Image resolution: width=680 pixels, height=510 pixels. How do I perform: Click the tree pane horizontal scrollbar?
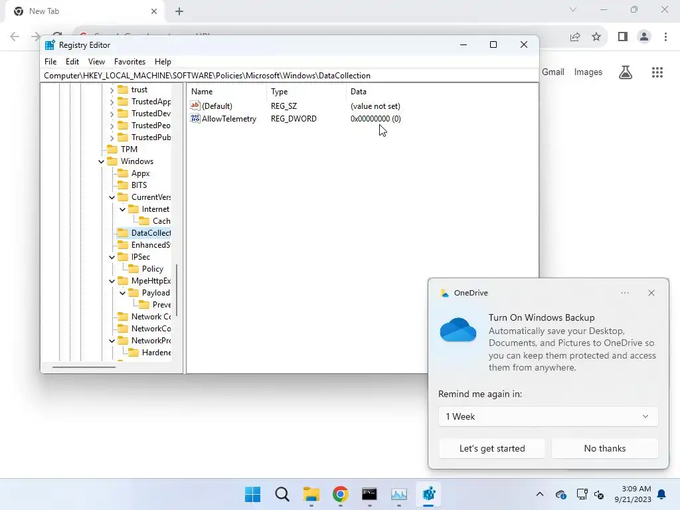tap(84, 367)
